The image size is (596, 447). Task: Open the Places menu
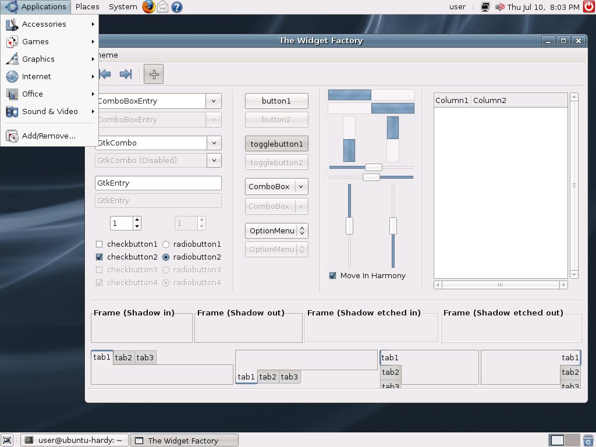(87, 6)
